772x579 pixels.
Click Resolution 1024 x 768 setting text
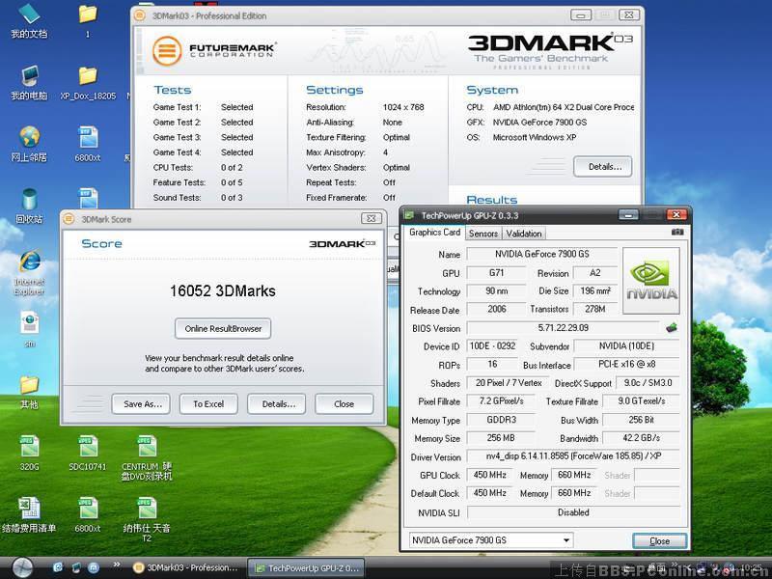[403, 107]
